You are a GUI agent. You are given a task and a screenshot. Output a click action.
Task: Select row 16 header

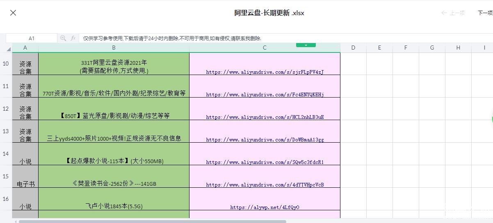point(6,199)
